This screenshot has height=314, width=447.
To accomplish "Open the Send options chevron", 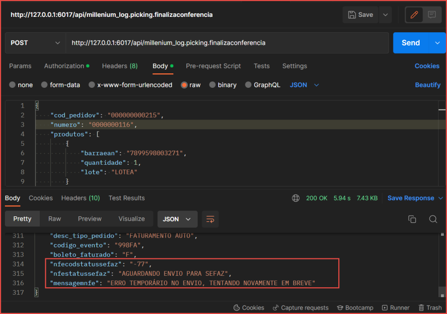I will point(437,43).
